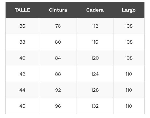Click the Cintura value 76
This screenshot has height=118, width=150.
pyautogui.click(x=58, y=26)
